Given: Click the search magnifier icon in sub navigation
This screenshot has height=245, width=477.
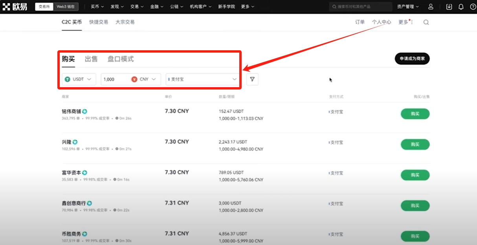Looking at the screenshot, I should click(426, 22).
